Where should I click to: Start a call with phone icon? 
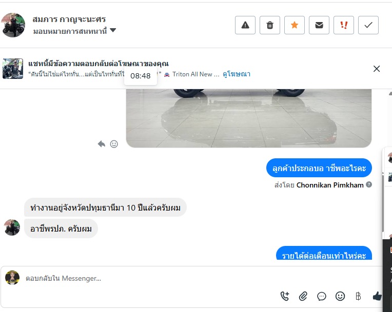[285, 296]
